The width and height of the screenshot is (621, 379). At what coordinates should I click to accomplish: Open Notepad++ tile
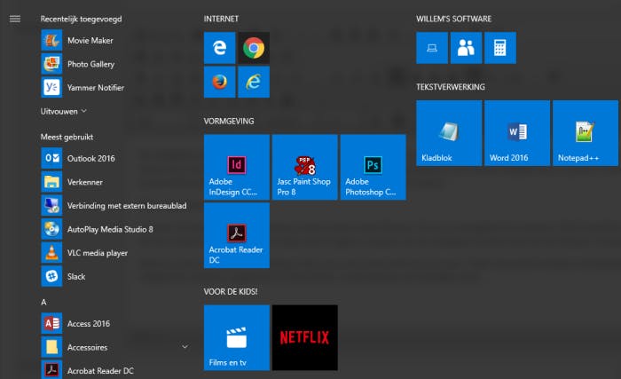pyautogui.click(x=586, y=133)
